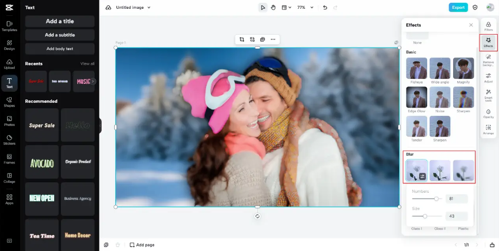Select the second Blur effect thumbnail

click(x=440, y=170)
